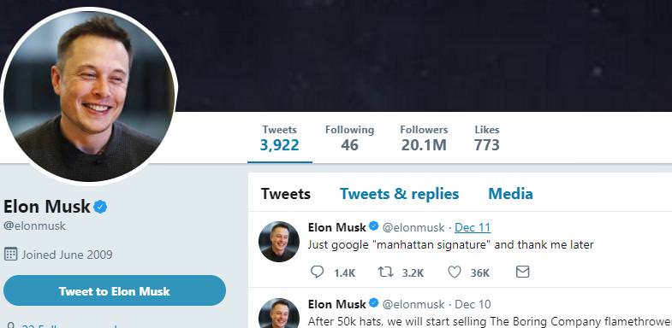Image resolution: width=672 pixels, height=328 pixels.
Task: Open the Dec 11 tweet date link
Action: 473,227
